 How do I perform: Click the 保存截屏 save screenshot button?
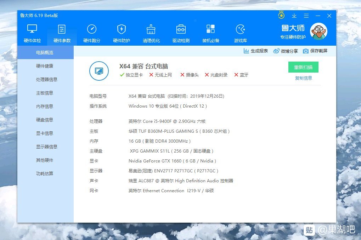(x=315, y=51)
